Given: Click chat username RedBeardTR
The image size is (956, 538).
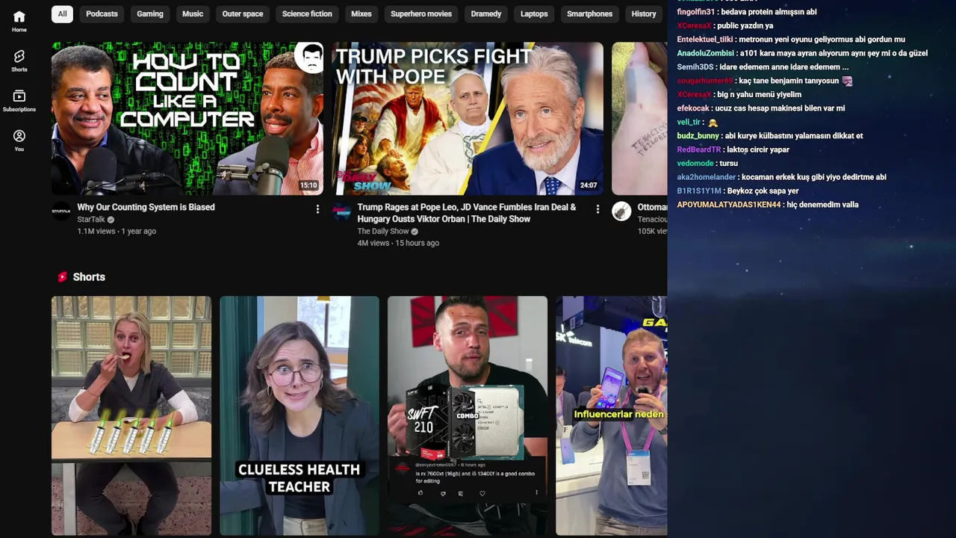Looking at the screenshot, I should 698,149.
